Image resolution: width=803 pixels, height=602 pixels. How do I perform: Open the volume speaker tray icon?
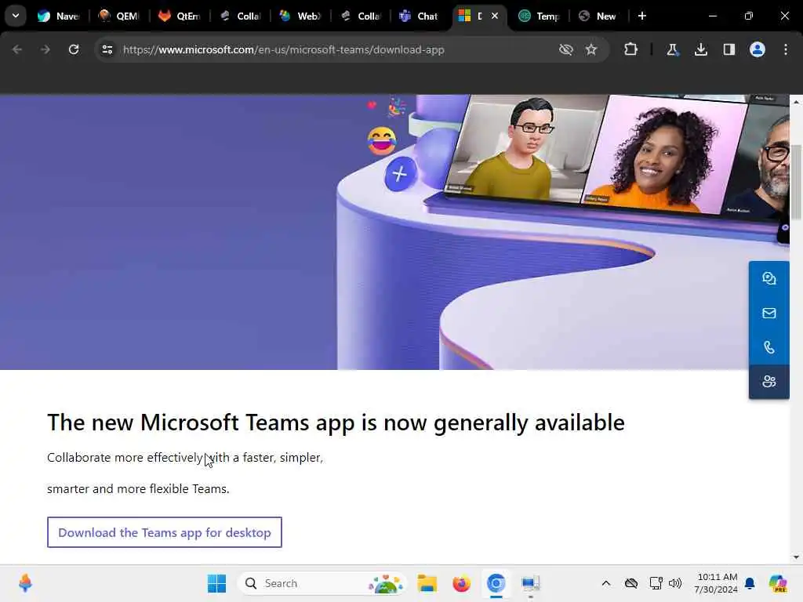tap(675, 583)
